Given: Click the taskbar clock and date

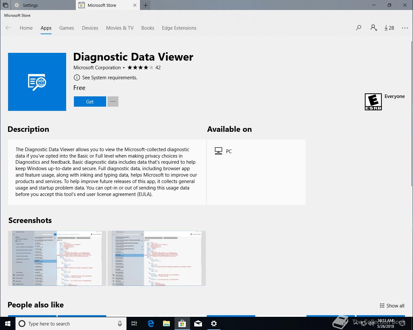Looking at the screenshot, I should pos(385,324).
